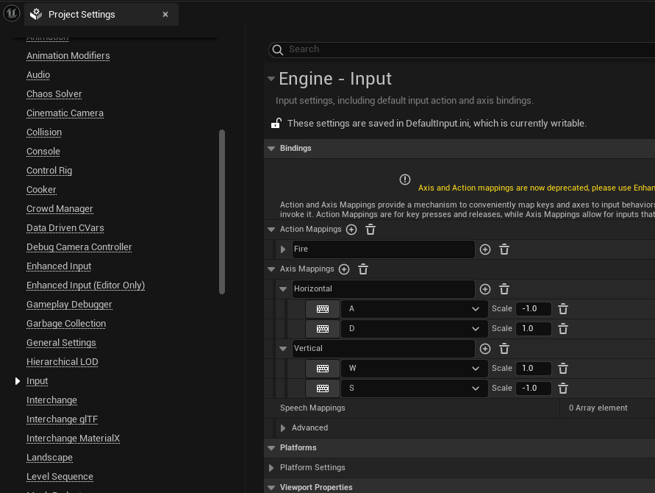Edit the Scale value for key S

click(x=534, y=389)
